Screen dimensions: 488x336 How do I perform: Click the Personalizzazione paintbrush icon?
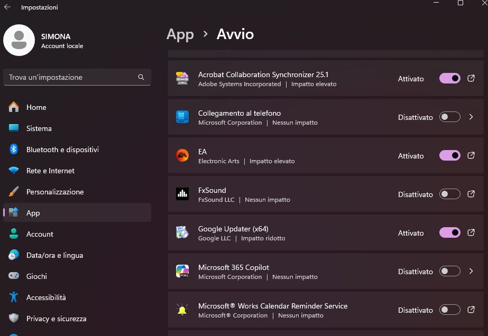[14, 192]
